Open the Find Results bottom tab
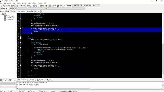 point(42,80)
